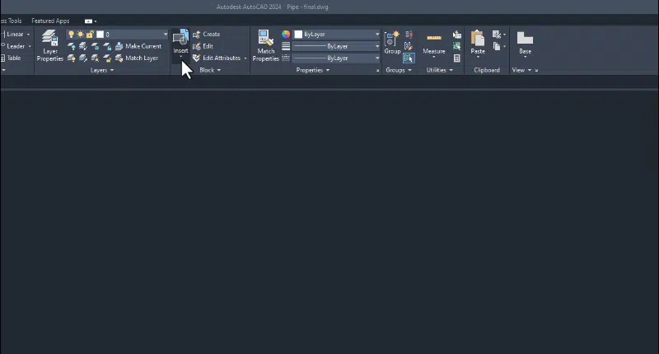
Task: Click the title text "Pipe - final.dwg"
Action: click(307, 7)
